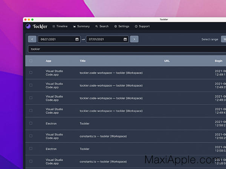Check the second constants.ts row checkbox
This screenshot has width=226, height=169.
31,161
